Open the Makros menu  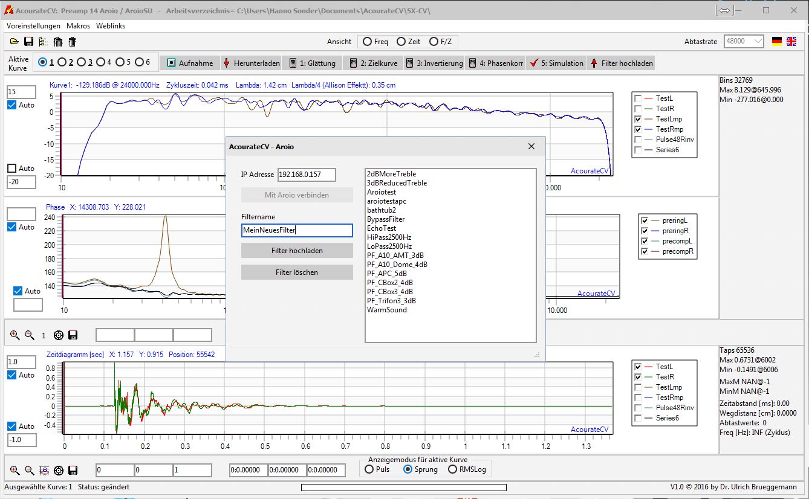(x=79, y=26)
